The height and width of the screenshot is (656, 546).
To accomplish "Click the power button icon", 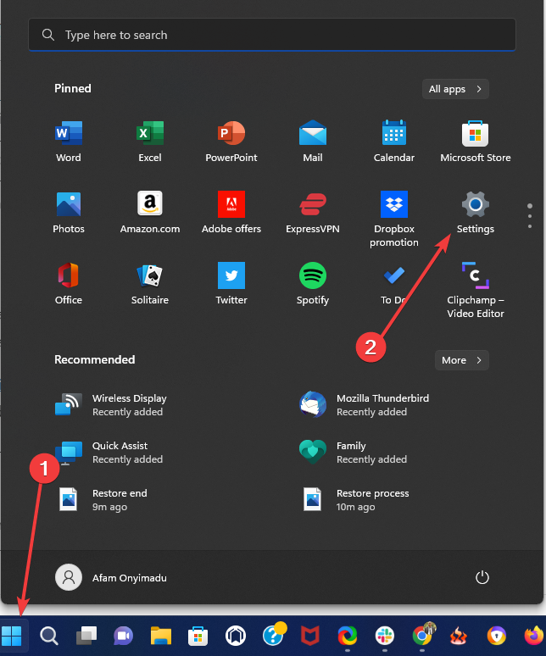I will click(482, 577).
